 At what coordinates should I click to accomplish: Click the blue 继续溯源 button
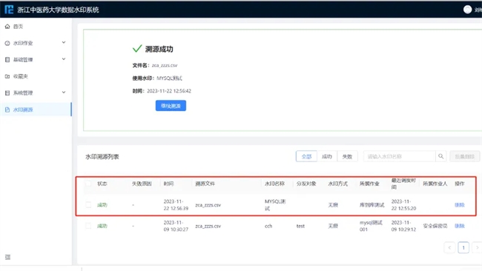click(x=171, y=106)
